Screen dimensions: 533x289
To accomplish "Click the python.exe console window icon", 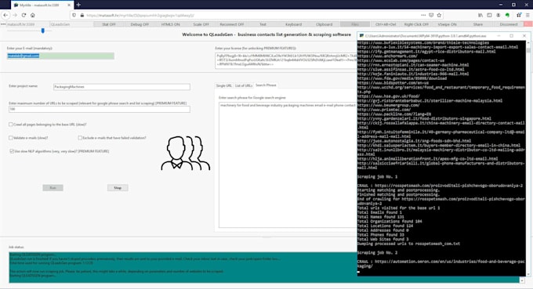I will (x=361, y=36).
